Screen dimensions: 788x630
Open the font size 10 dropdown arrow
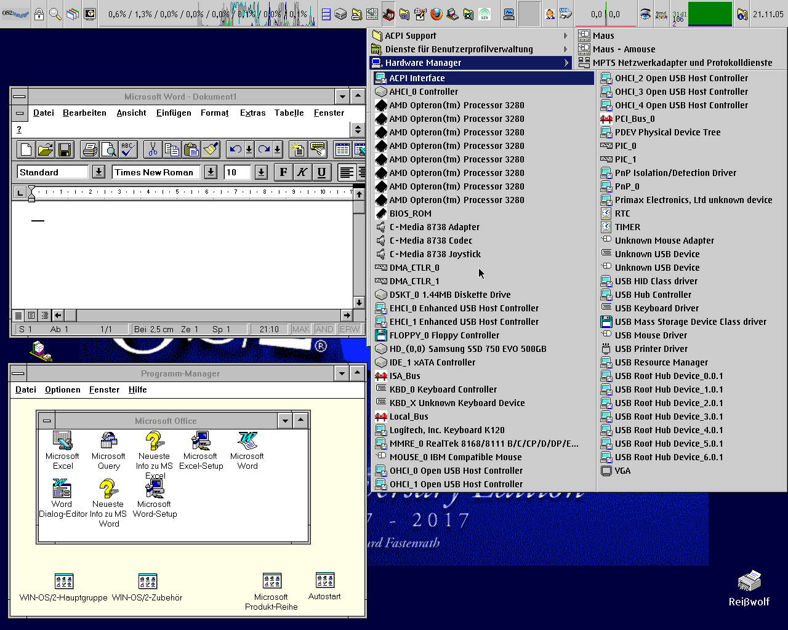261,172
